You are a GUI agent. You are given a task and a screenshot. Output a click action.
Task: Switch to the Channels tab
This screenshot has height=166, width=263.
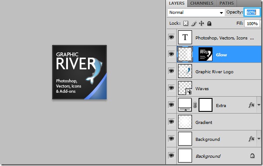(x=202, y=3)
